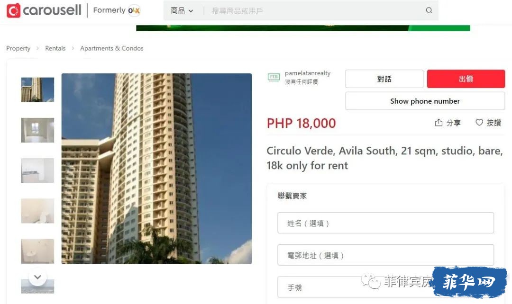The image size is (512, 304).
Task: Expand the 商品 category dropdown
Action: tap(182, 11)
